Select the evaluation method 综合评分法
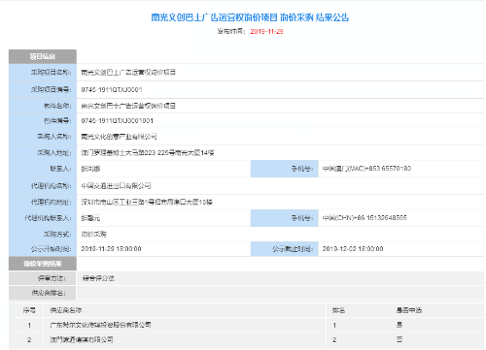Screen dimensions: 486x350 98,278
